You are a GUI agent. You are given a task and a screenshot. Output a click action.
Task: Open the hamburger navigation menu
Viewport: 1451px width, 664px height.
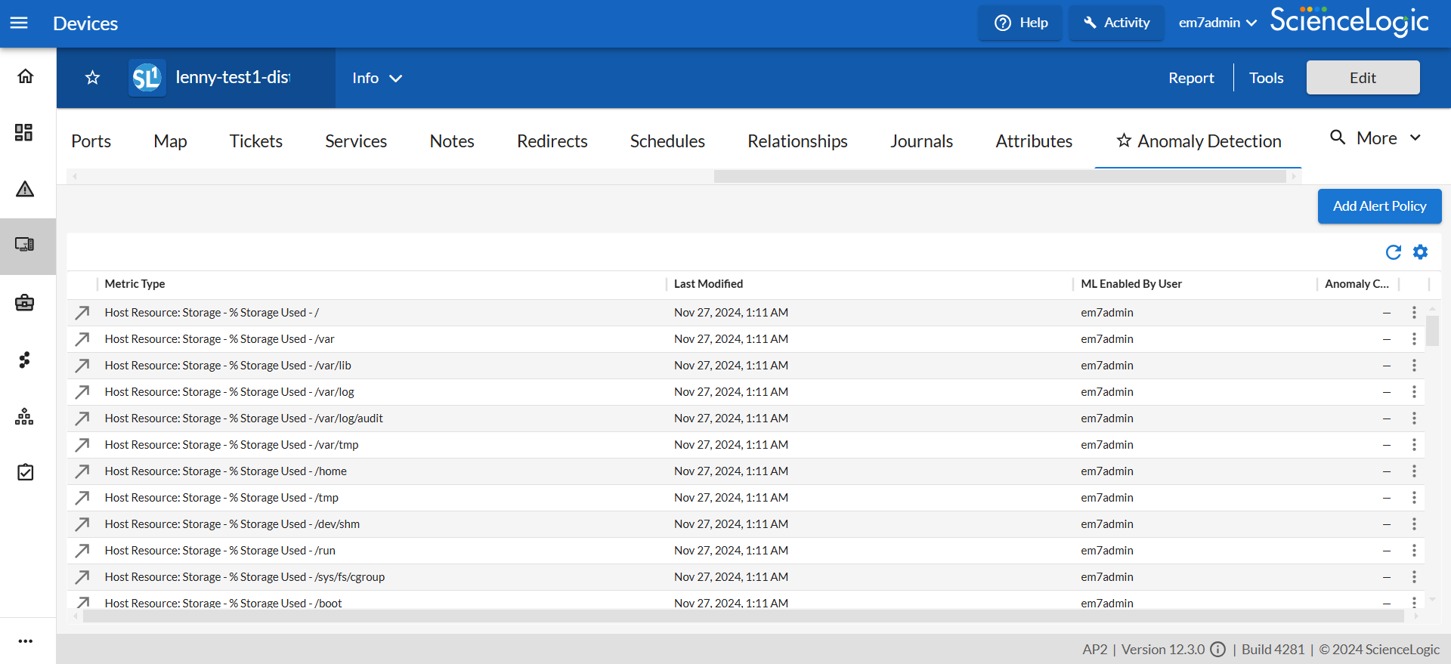19,23
